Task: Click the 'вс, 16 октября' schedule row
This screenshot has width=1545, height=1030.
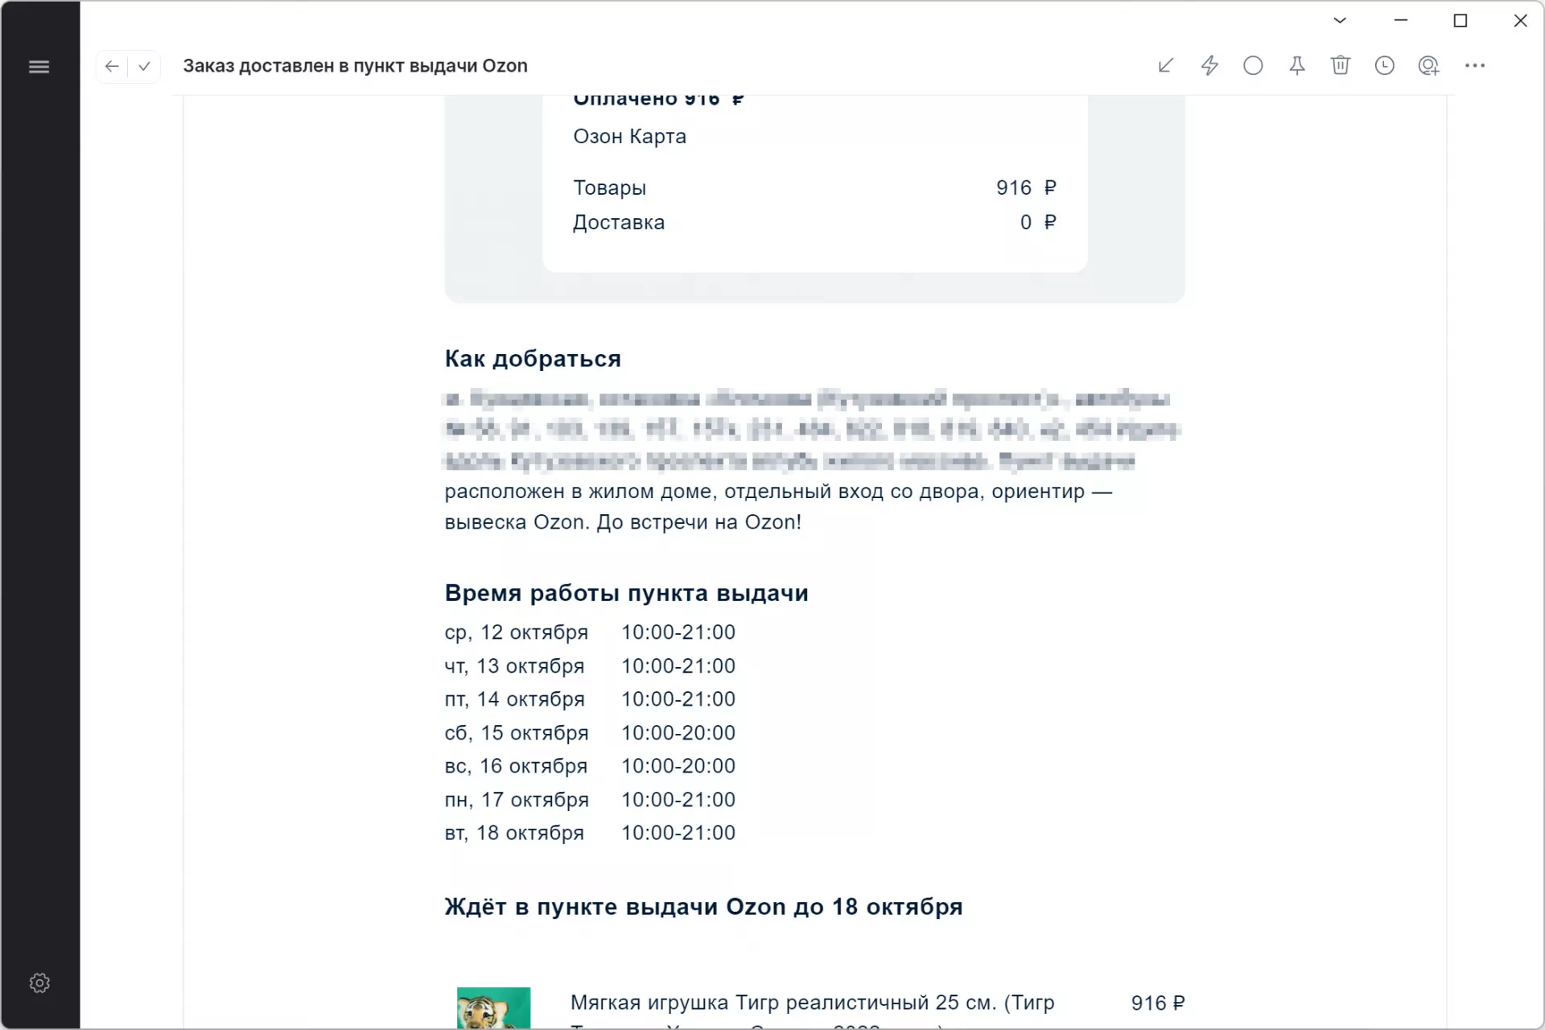Action: 590,766
